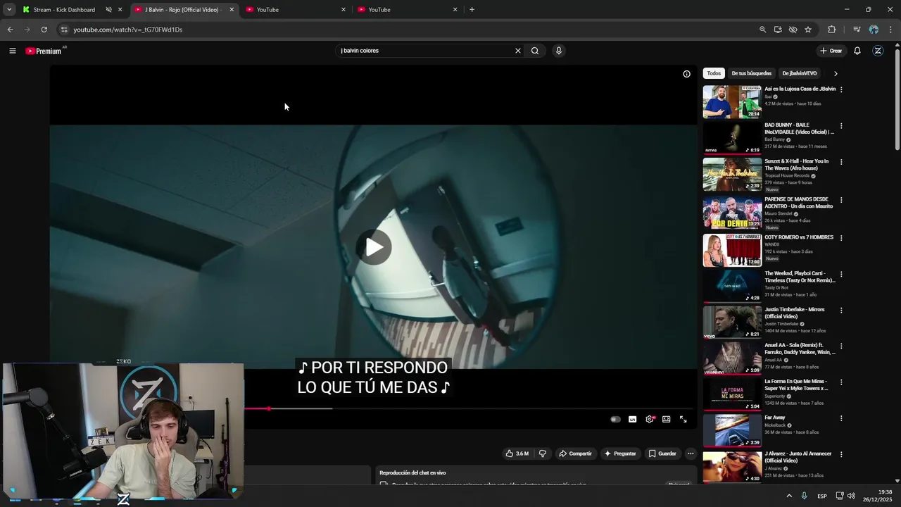Go back in browser history

tap(10, 30)
